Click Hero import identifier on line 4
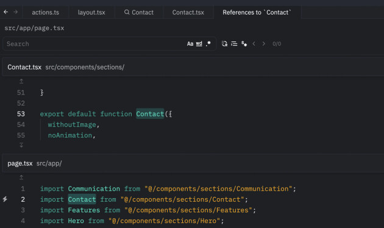 click(76, 221)
